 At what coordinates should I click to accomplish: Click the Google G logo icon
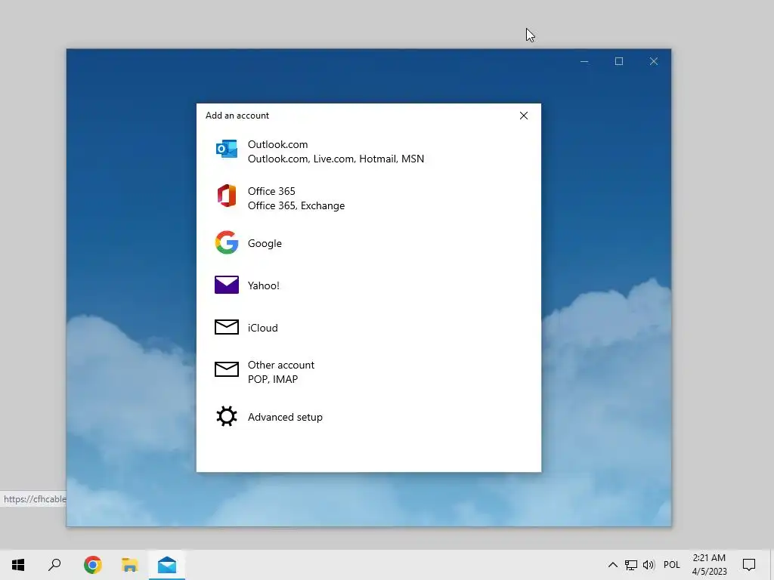[227, 242]
